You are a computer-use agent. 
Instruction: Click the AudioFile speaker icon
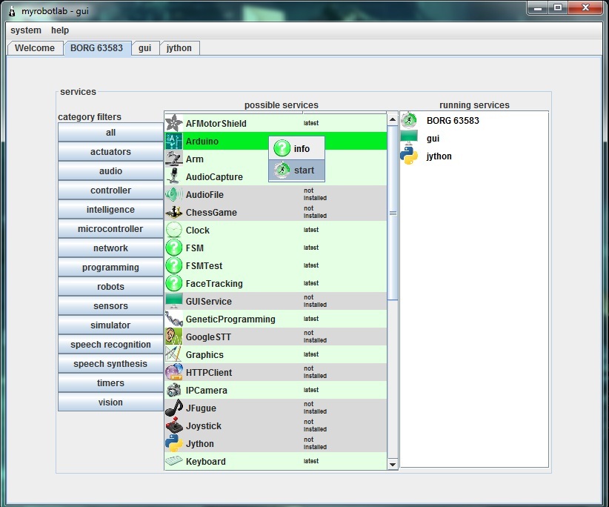coord(173,195)
